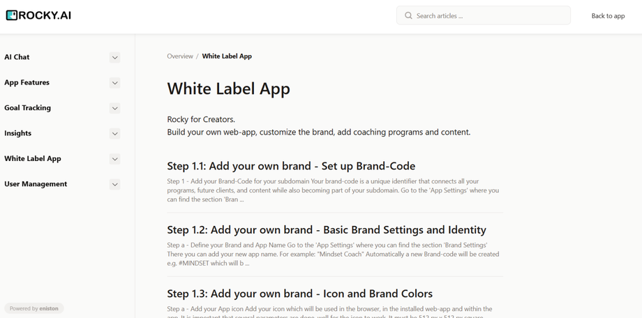Click the 'Build your own web-app' description line
The image size is (642, 318).
click(318, 132)
